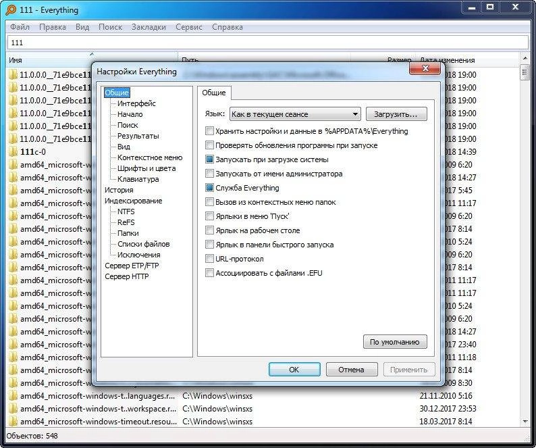Select Сервер HTTP in settings tree
Viewport: 536px width, 448px height.
(126, 276)
